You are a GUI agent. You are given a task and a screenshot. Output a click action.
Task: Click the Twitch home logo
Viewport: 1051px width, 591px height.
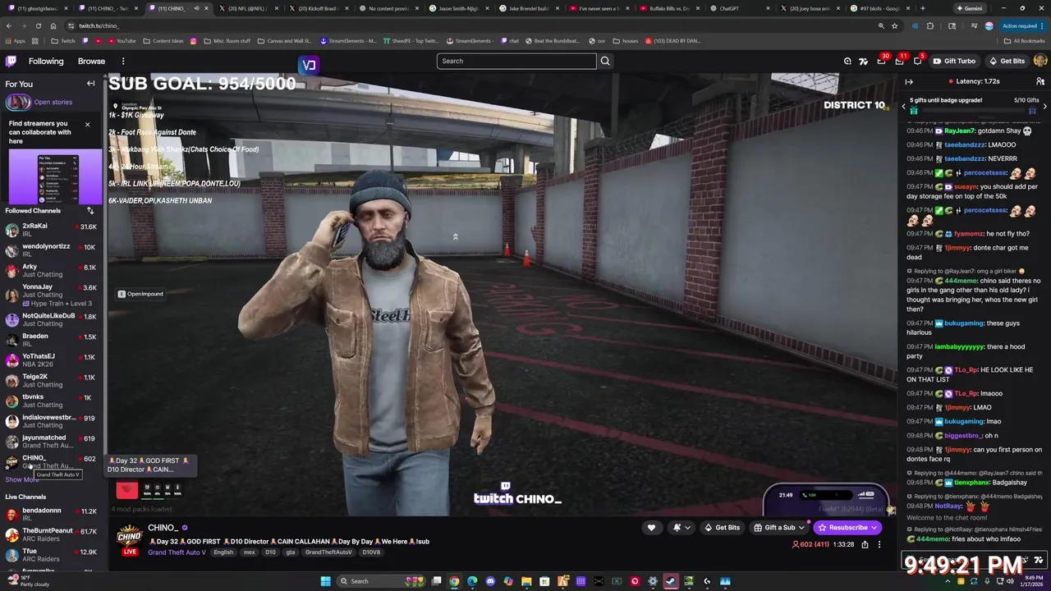pos(11,61)
